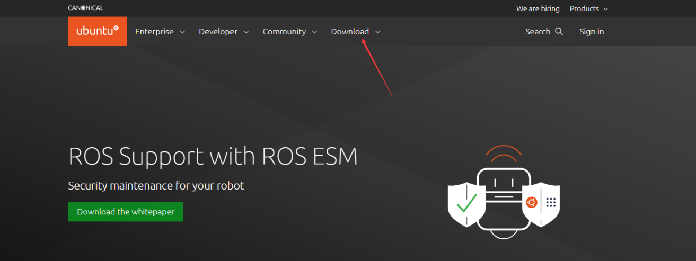Click the green checkmark shield graphic
Viewport: 696px width, 261px height.
pos(466,203)
